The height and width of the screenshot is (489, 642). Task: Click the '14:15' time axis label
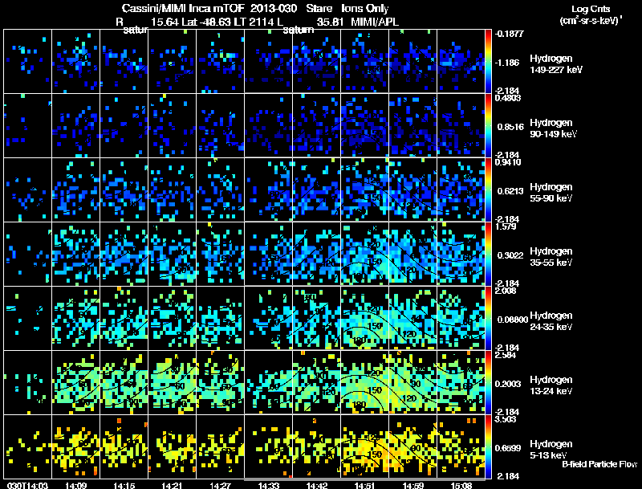pyautogui.click(x=124, y=485)
